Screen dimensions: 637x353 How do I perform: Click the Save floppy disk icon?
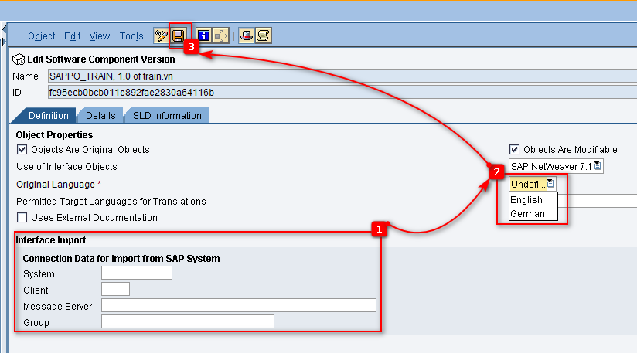179,36
